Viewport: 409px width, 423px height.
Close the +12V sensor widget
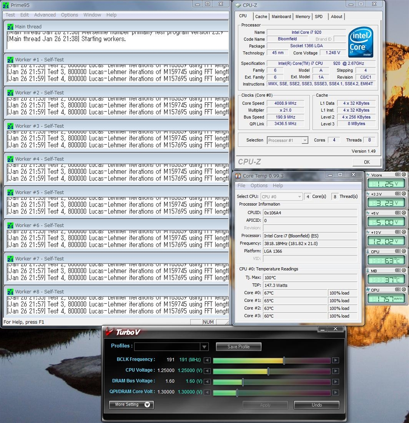[x=404, y=232]
